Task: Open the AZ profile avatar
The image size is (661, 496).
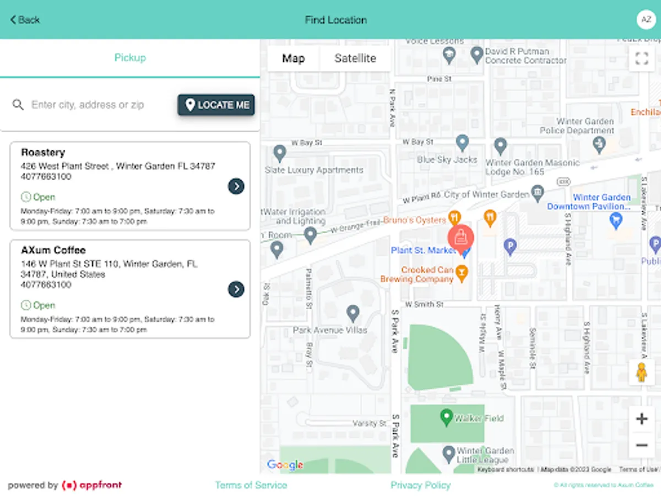Action: pyautogui.click(x=646, y=19)
